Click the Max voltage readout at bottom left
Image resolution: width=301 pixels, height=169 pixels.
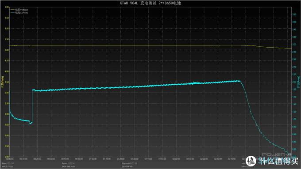point(8,163)
